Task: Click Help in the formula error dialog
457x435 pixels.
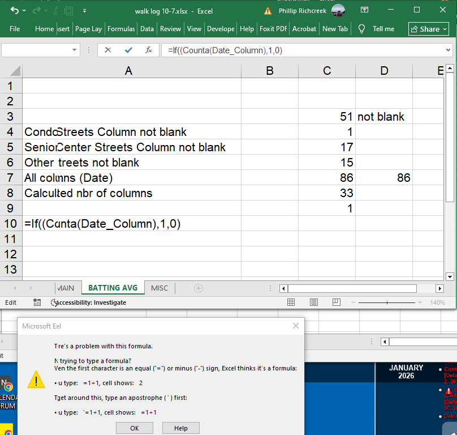Action: pyautogui.click(x=181, y=428)
